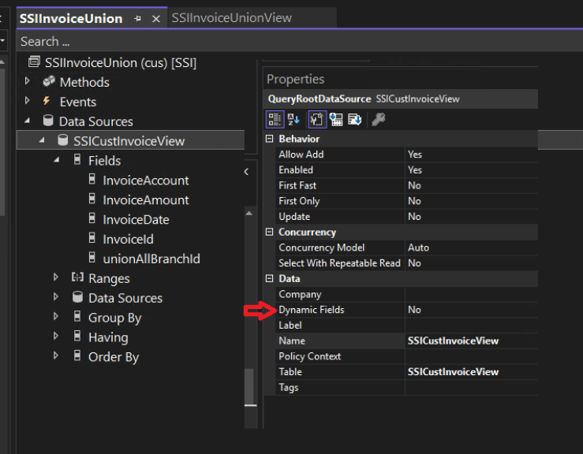Collapse the Fields node
Viewport: 583px width, 454px height.
coord(56,161)
